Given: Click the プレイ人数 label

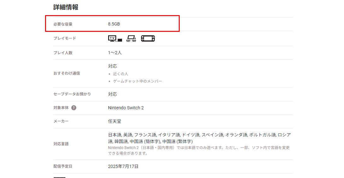Looking at the screenshot, I should point(63,53).
